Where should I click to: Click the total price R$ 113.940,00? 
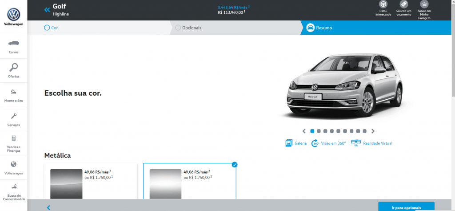(x=231, y=12)
